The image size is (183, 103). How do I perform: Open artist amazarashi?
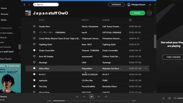[x=87, y=57]
